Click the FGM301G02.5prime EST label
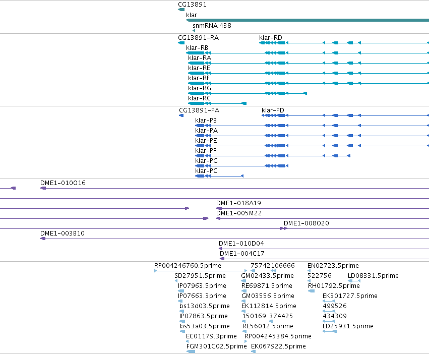This screenshot has width=429, height=354. [217, 346]
